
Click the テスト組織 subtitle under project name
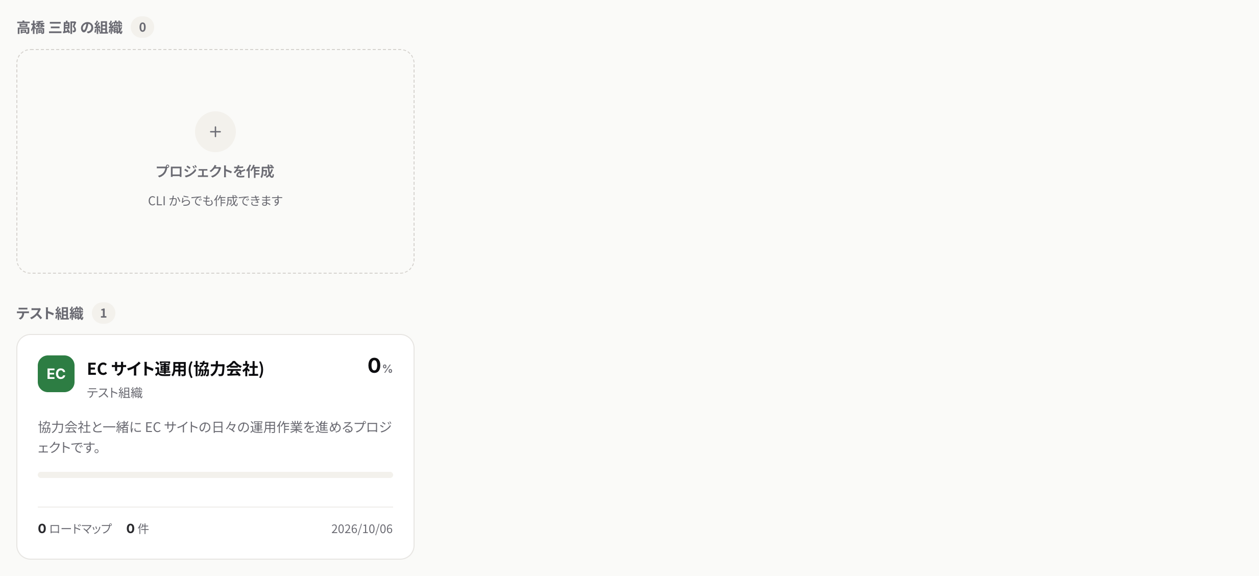click(115, 393)
